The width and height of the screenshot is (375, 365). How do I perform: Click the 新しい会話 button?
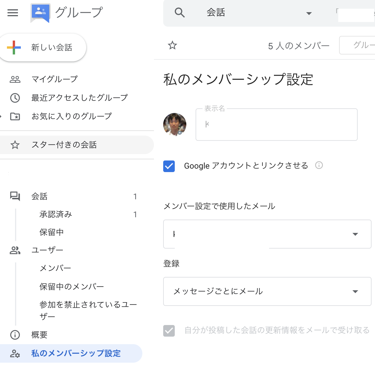pos(43,47)
